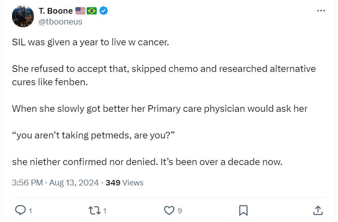
Task: Click the reply speech bubble icon
Action: [20, 210]
